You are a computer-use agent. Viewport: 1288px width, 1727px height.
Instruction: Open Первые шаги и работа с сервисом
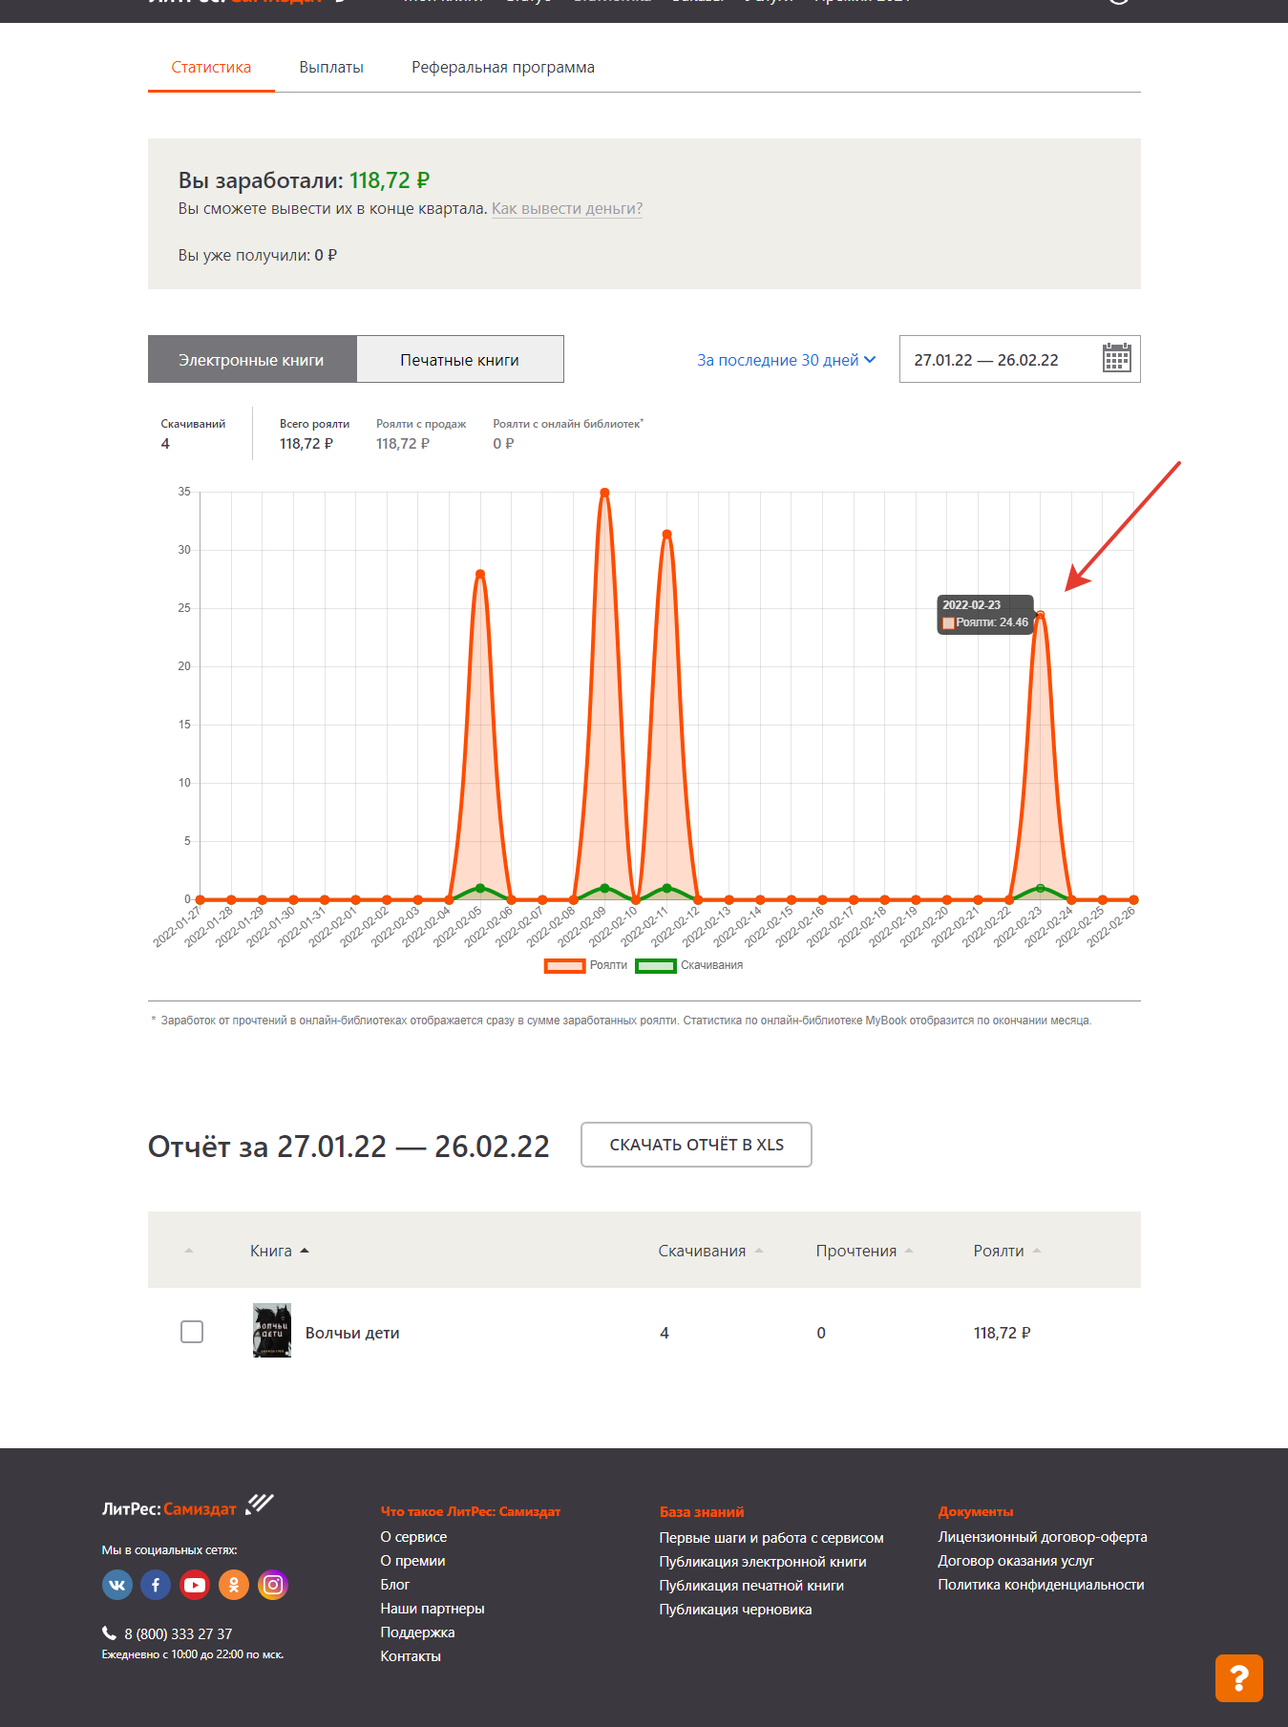(771, 1538)
